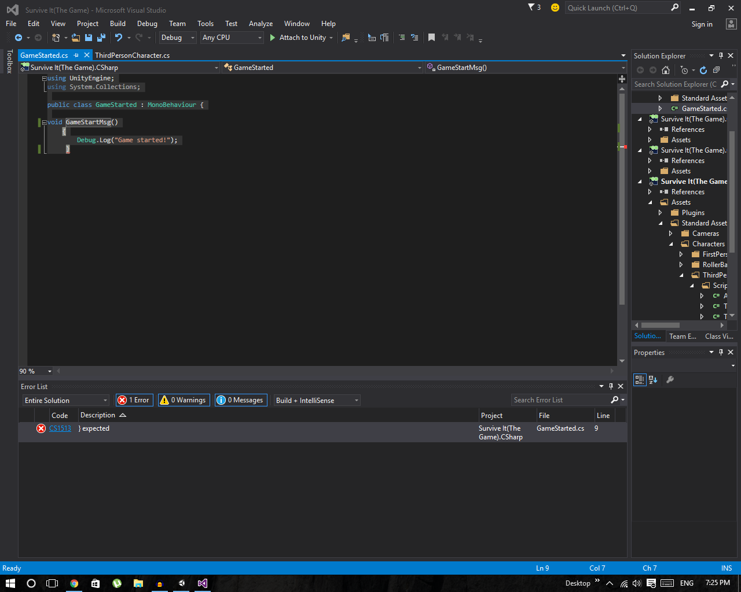741x592 pixels.
Task: Click the Uncomment selected lines icon
Action: coord(414,38)
